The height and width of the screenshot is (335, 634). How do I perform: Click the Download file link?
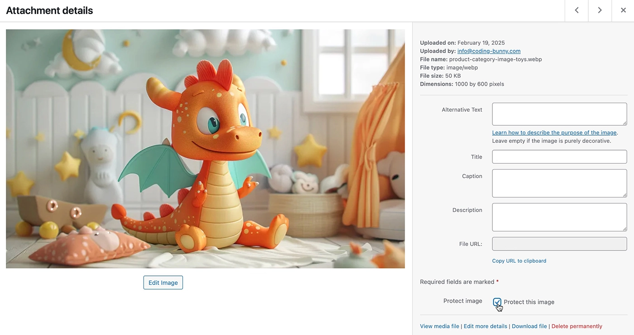pyautogui.click(x=529, y=326)
